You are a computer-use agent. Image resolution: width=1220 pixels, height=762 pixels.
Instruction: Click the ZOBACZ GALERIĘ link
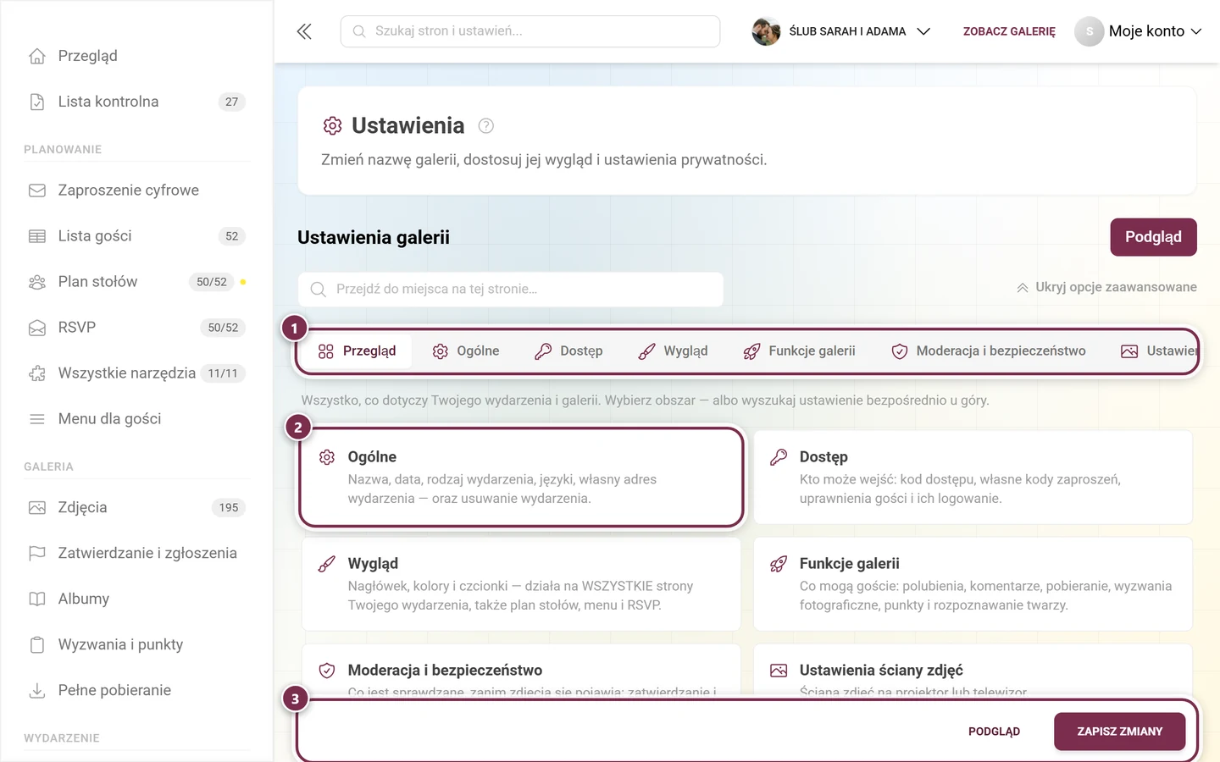point(1009,31)
